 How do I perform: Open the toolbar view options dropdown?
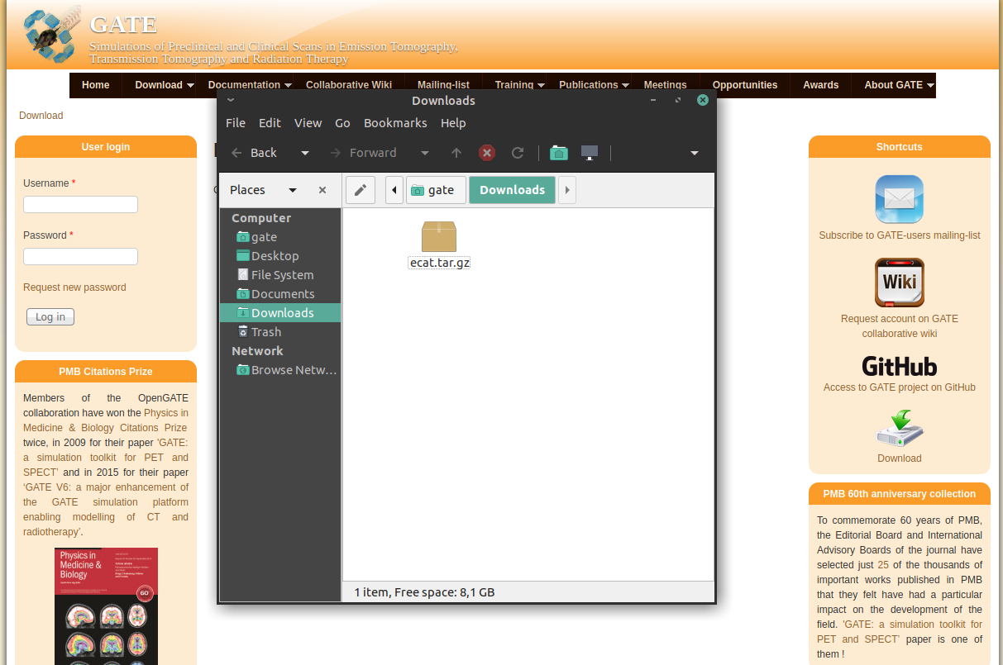coord(695,153)
